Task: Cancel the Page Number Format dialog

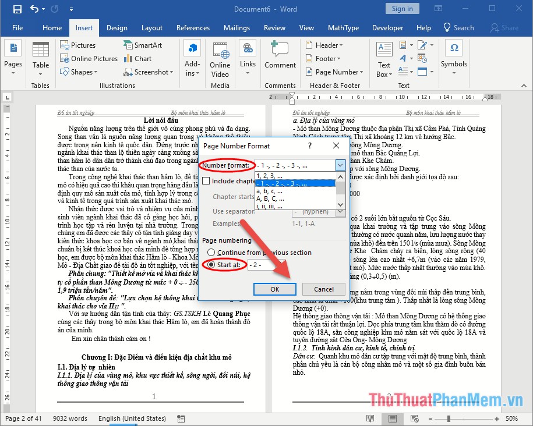Action: pyautogui.click(x=323, y=289)
